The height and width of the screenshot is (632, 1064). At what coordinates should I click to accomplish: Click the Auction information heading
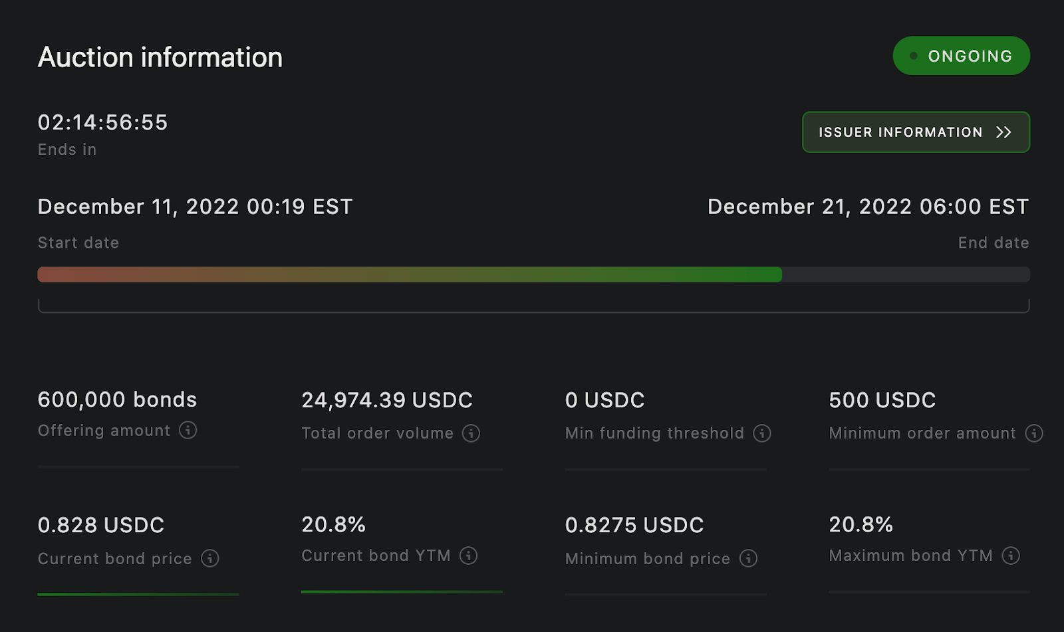tap(160, 57)
